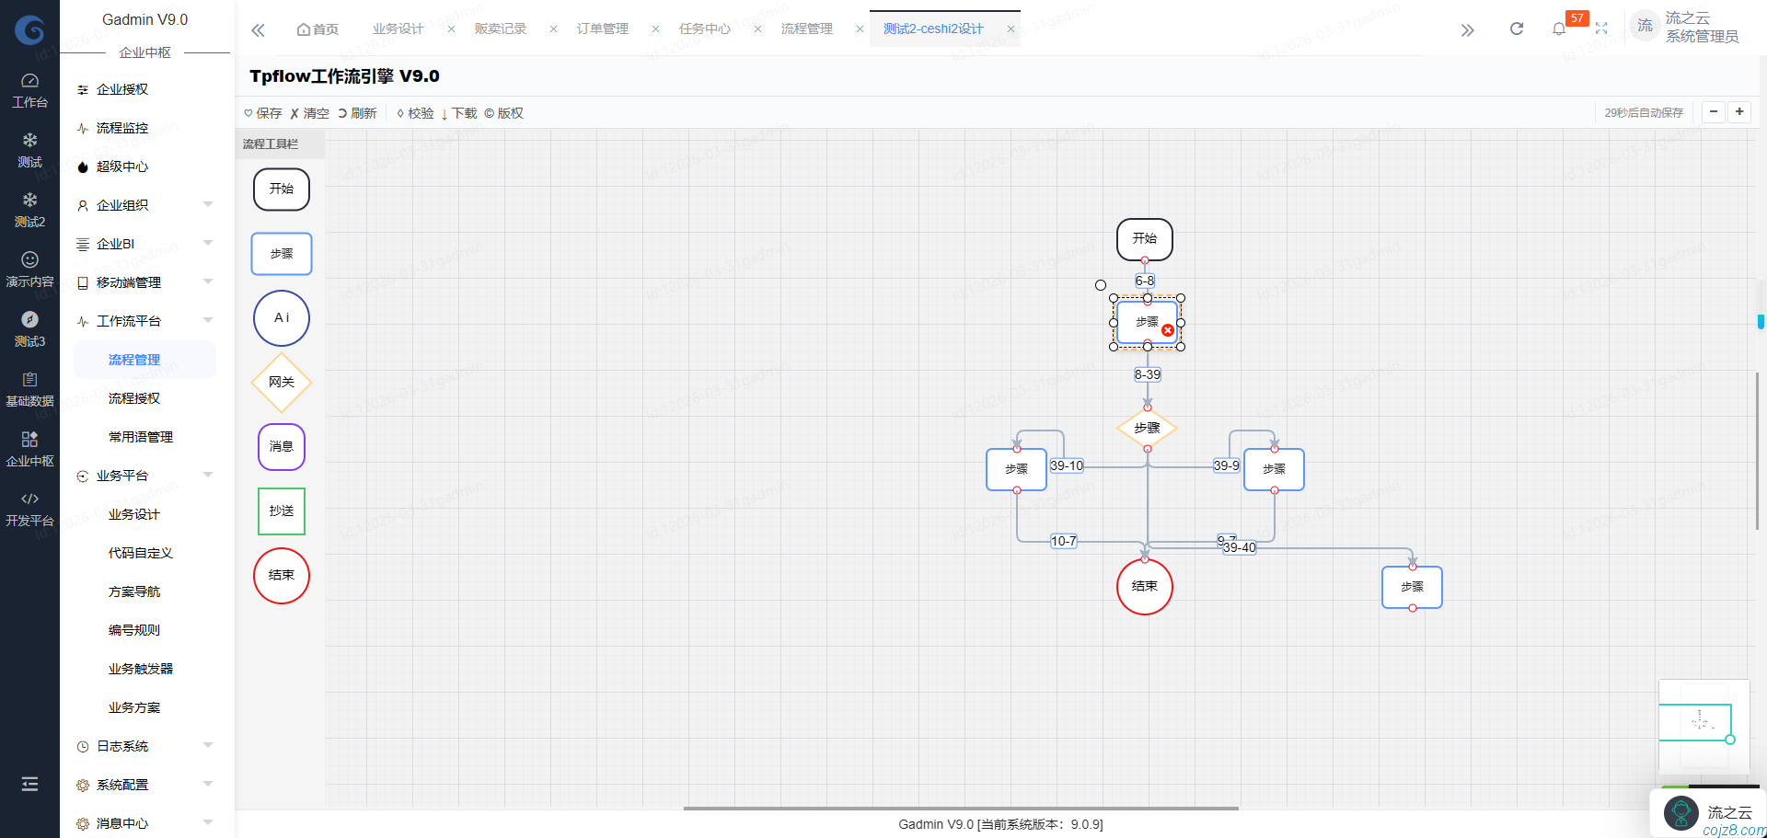The image size is (1767, 838).
Task: Select the Ai circle node tool
Action: [282, 318]
